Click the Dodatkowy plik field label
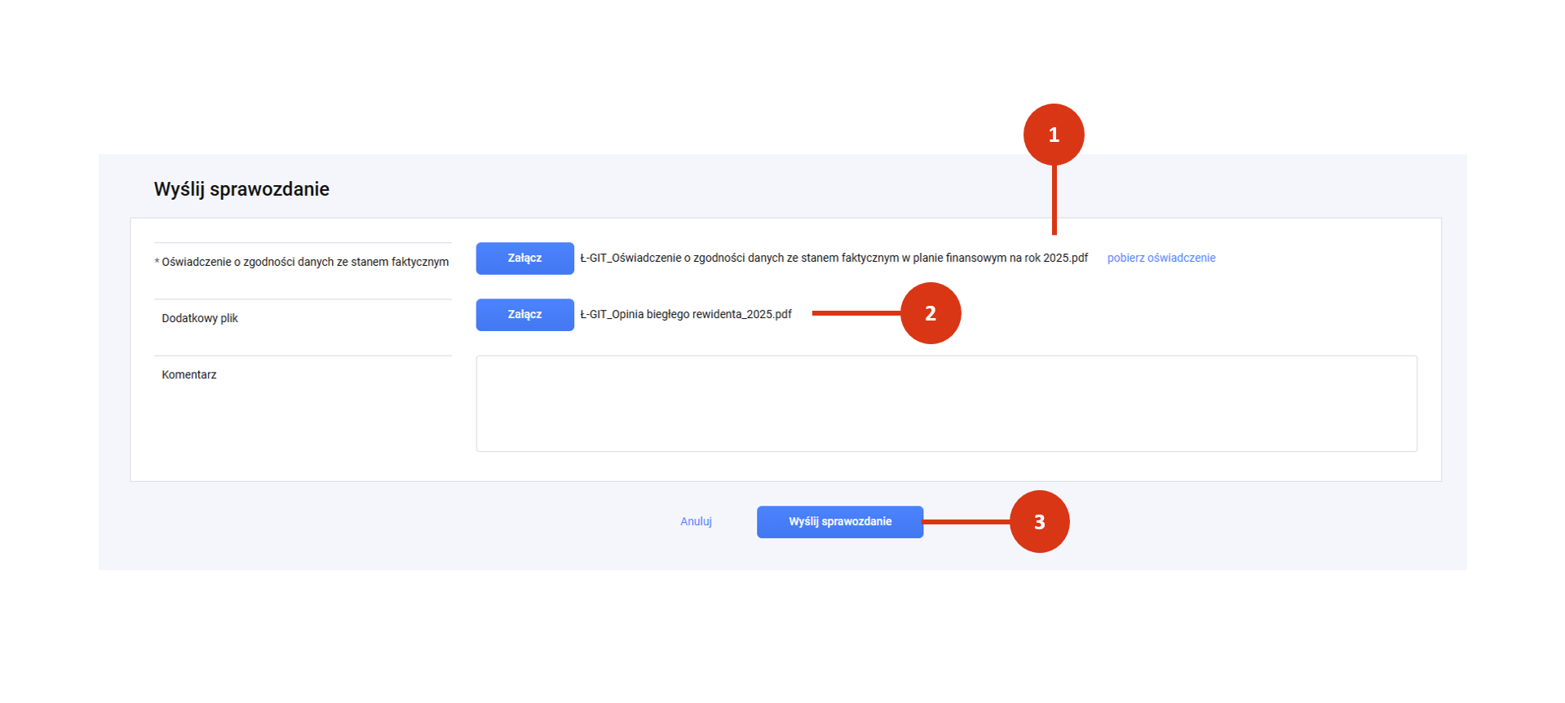 [x=200, y=318]
